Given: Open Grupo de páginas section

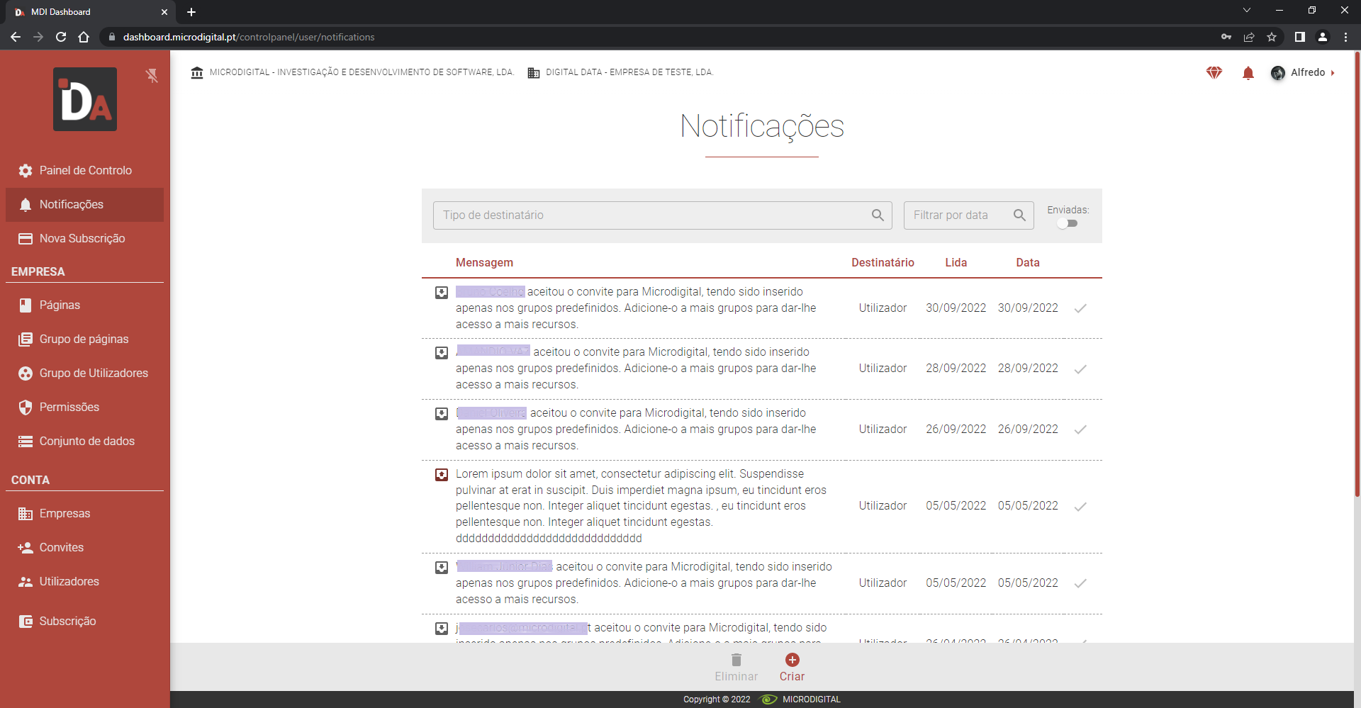Looking at the screenshot, I should tap(85, 339).
